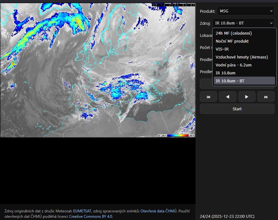
Task: Open Creative Commons BY 4.0 license link
Action: 91,217
